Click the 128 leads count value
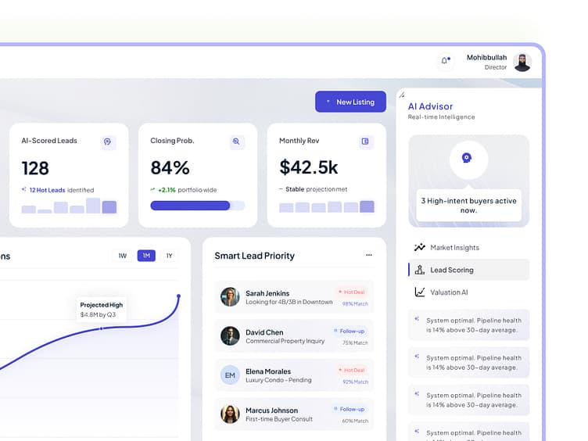The image size is (588, 441). pos(35,168)
